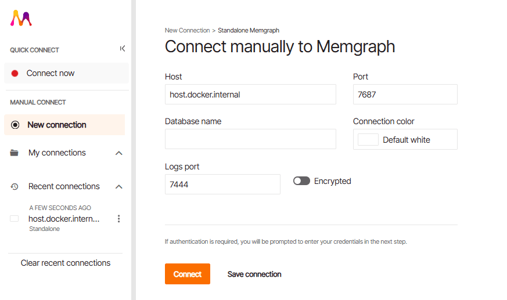Click the white color box of recent connection
The height and width of the screenshot is (300, 507).
click(x=14, y=219)
